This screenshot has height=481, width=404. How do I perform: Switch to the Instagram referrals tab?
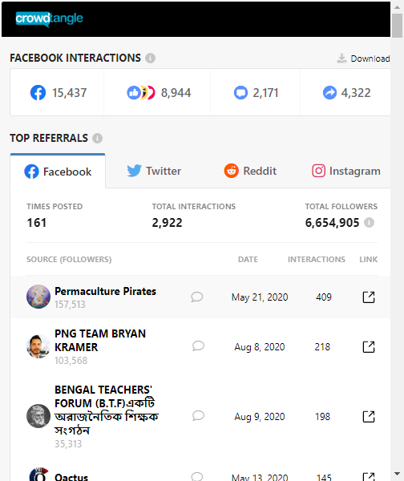click(346, 171)
